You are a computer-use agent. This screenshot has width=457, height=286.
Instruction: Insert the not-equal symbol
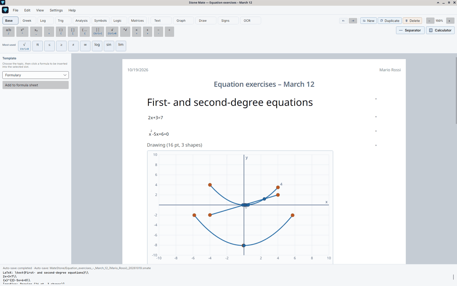[73, 46]
